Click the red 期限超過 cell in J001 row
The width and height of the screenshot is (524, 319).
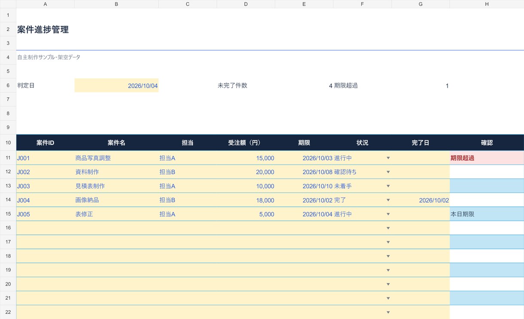tap(487, 158)
